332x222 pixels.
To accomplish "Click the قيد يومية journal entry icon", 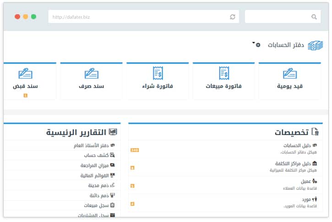I will click(289, 73).
